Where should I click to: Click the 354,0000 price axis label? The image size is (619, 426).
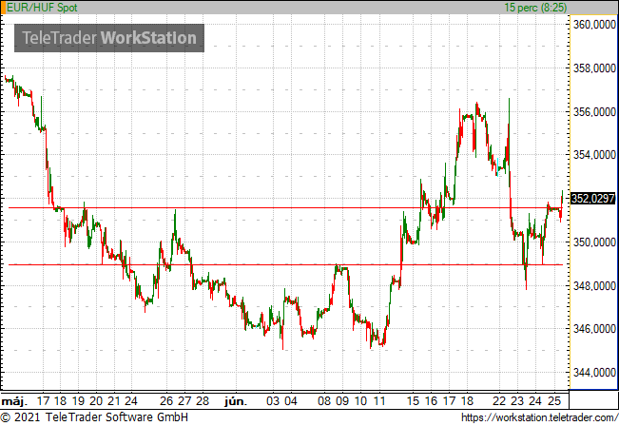pyautogui.click(x=594, y=155)
